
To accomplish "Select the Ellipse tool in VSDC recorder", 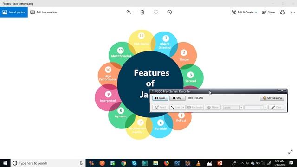I will [213, 107].
